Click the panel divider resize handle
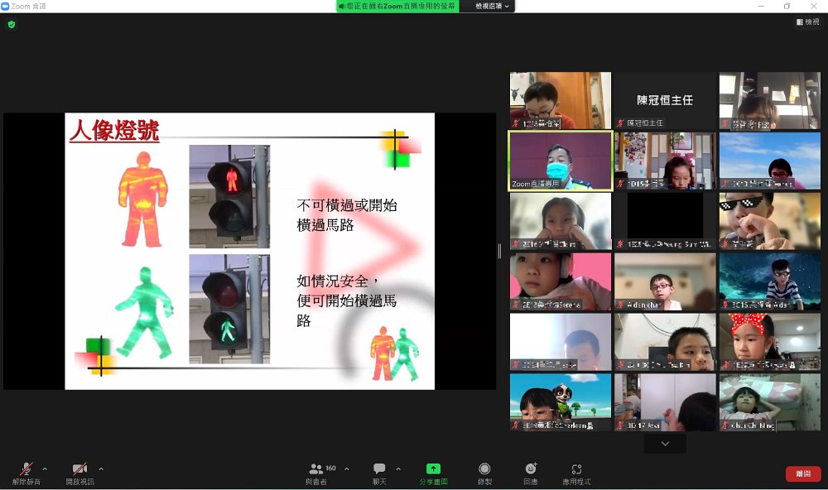The height and width of the screenshot is (490, 828). point(499,251)
